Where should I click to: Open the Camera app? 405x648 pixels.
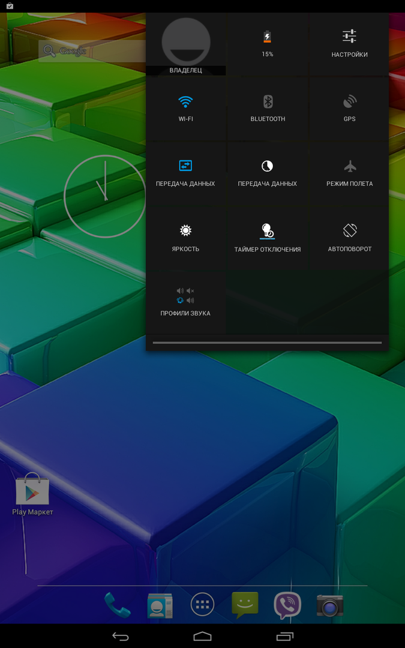(x=330, y=605)
